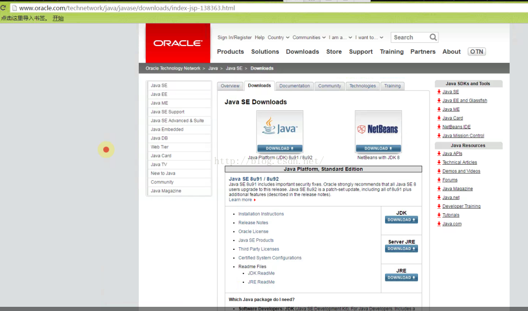
Task: Click the red arrow beside Java APIs
Action: [x=439, y=154]
